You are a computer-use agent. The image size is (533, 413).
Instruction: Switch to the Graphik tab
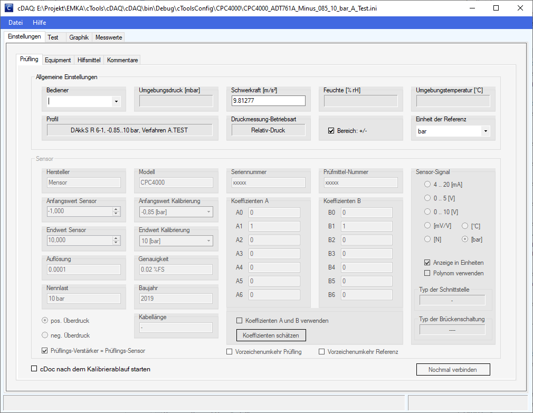[79, 37]
